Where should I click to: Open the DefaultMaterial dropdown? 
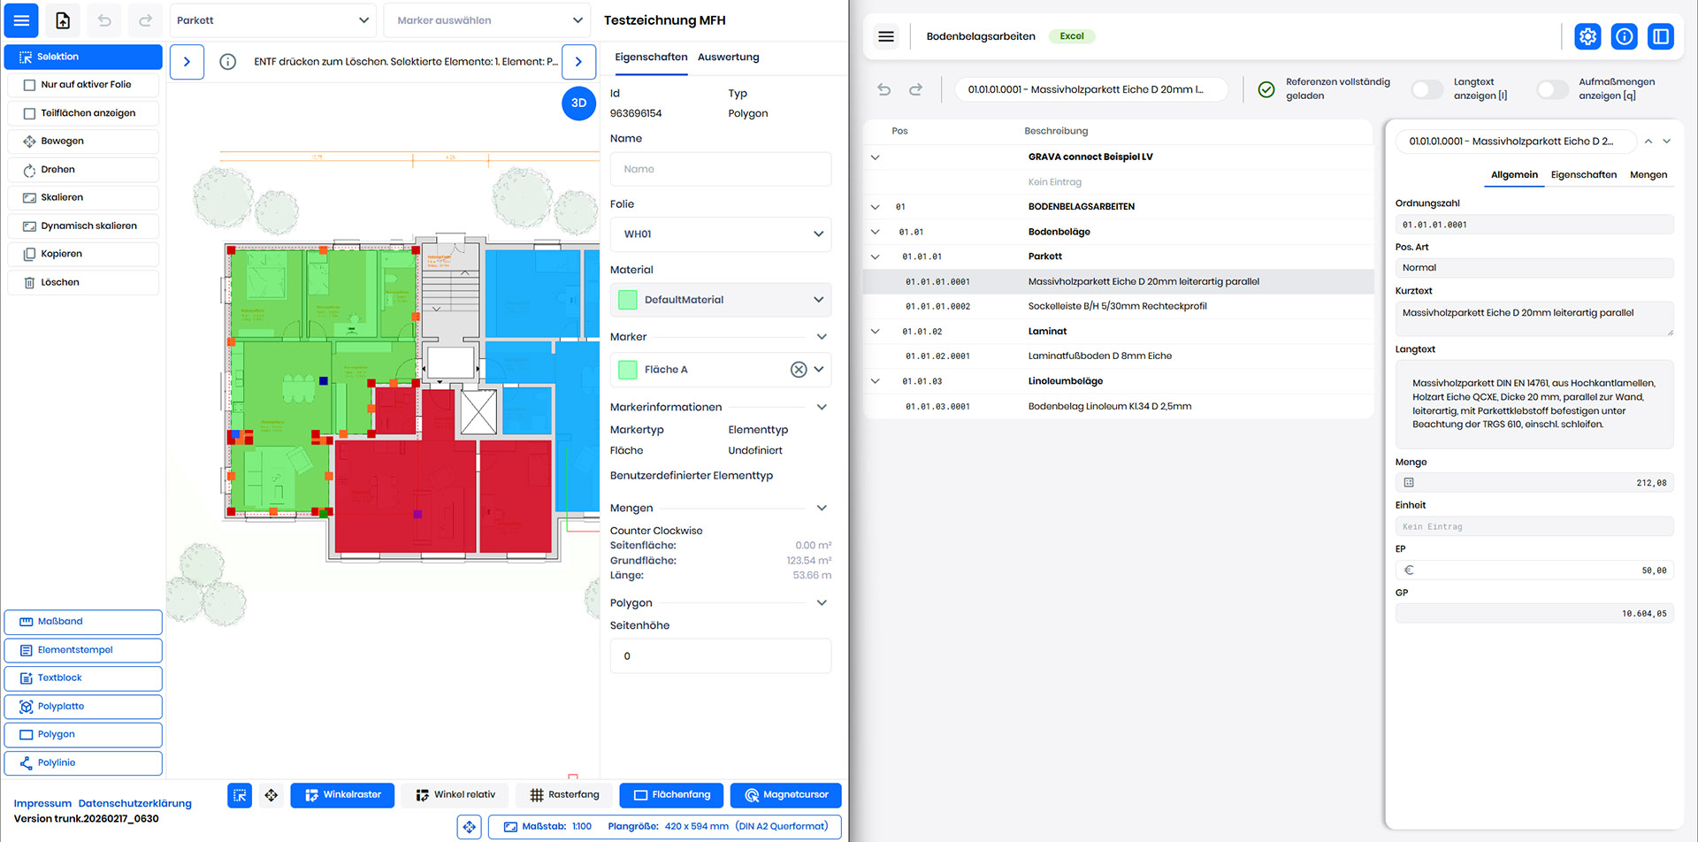pos(721,300)
